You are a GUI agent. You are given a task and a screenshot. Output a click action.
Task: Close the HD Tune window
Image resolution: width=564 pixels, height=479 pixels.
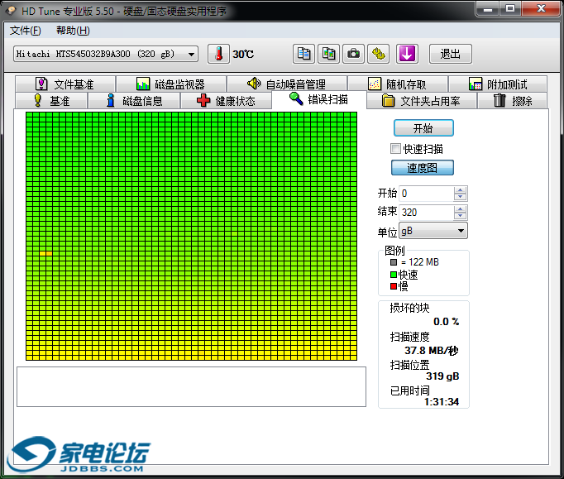coord(541,8)
